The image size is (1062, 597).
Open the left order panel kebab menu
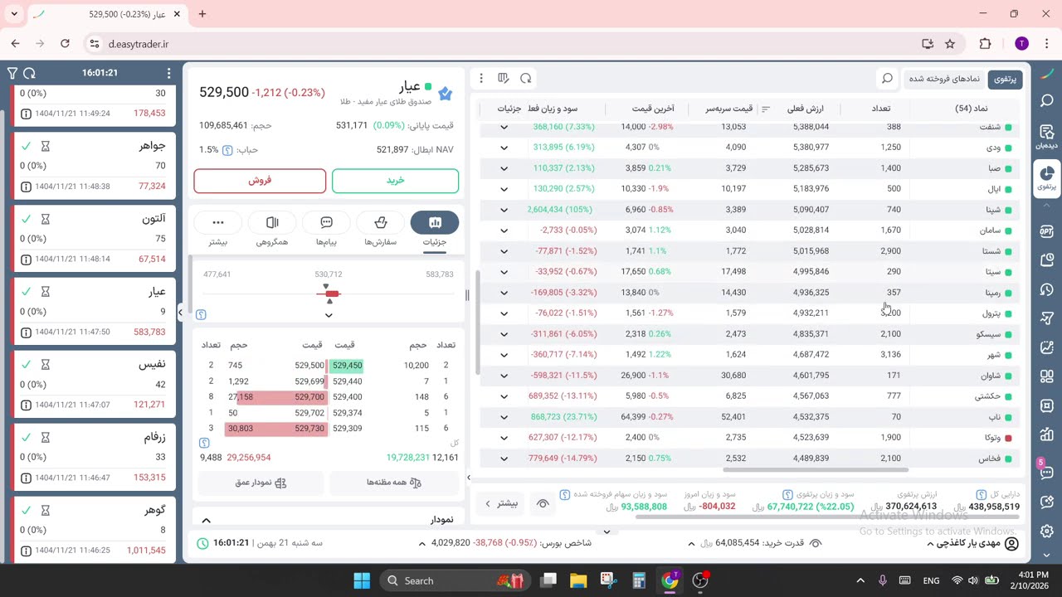168,73
